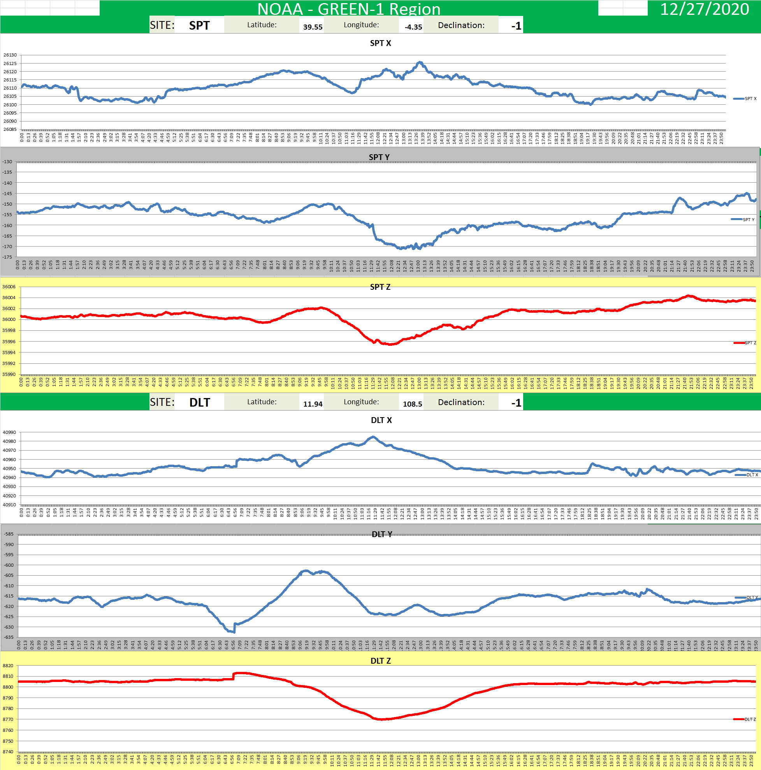Click the SPT longitude value -4.35
Image resolution: width=761 pixels, height=770 pixels.
point(413,27)
